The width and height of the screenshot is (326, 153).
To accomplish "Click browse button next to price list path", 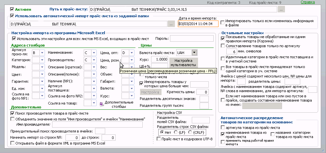I will [281, 9].
